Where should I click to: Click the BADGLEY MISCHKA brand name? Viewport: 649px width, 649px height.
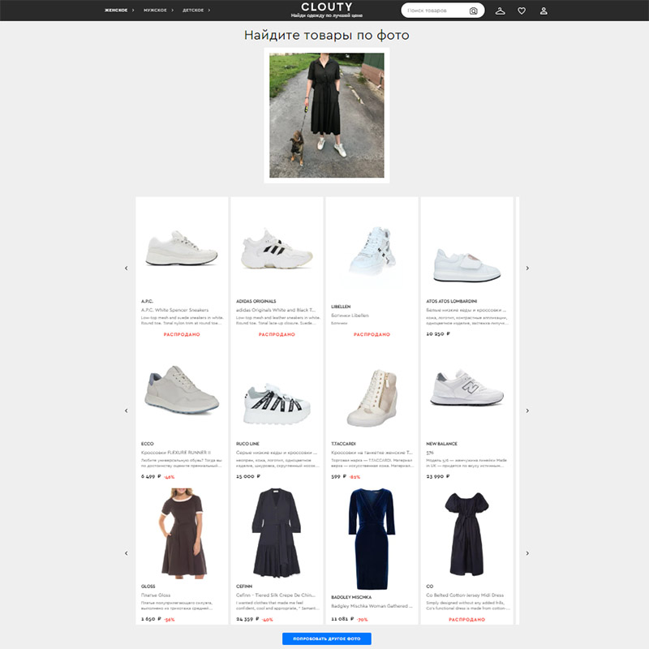[351, 597]
